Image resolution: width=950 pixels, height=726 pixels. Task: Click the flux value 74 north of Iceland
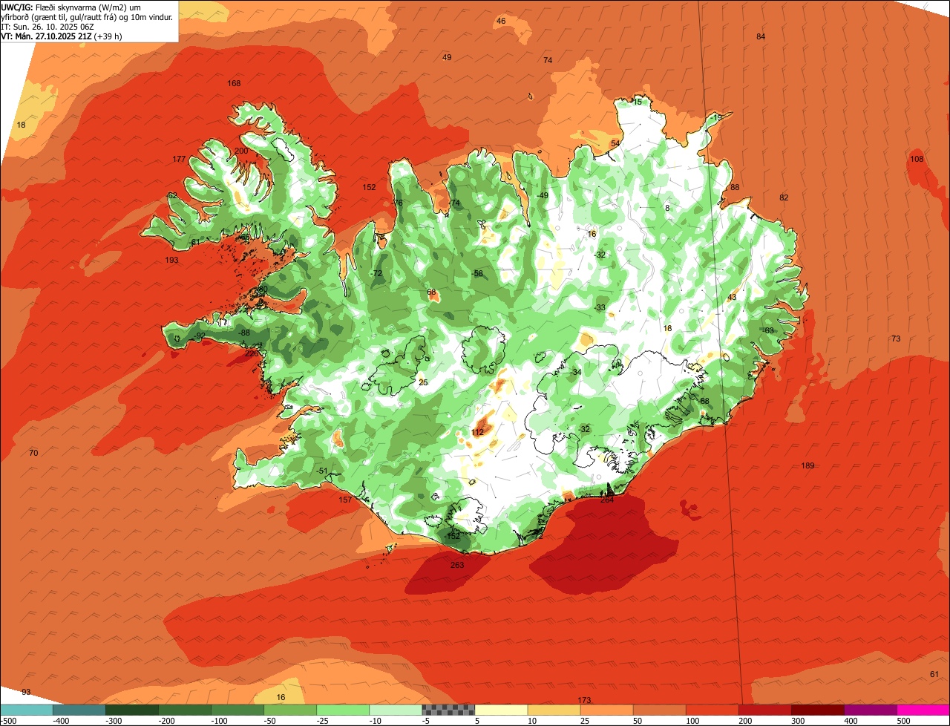[x=548, y=60]
